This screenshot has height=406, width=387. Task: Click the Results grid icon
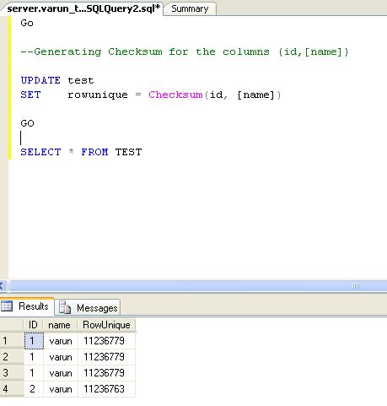[7, 306]
